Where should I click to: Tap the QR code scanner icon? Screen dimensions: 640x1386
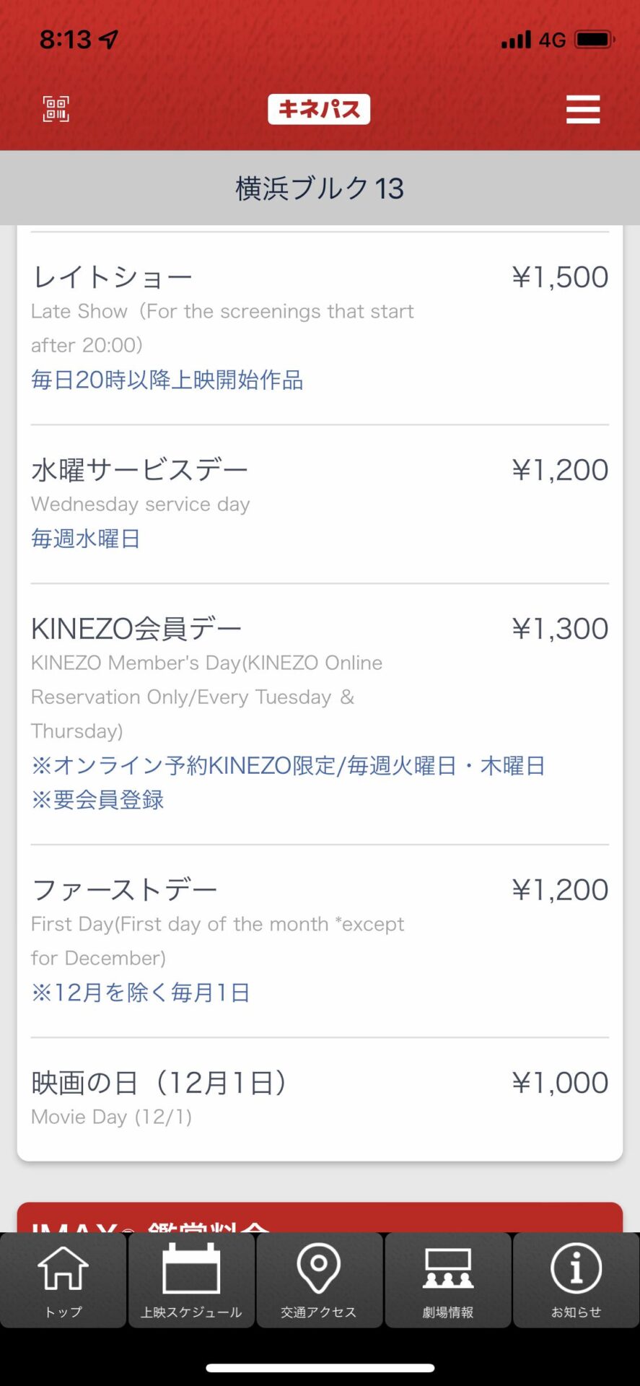coord(56,110)
